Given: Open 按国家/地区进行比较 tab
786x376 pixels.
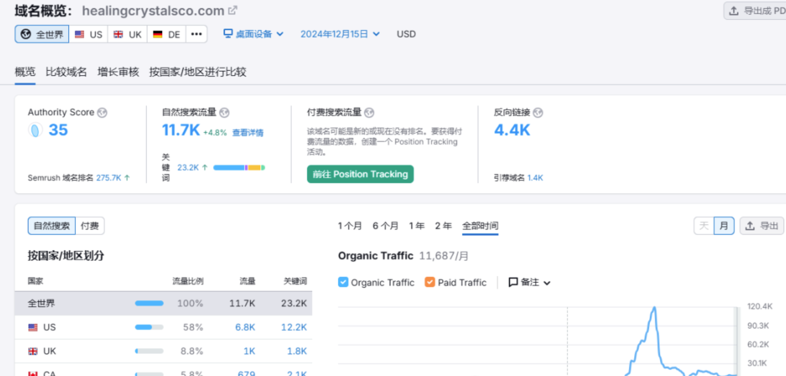Looking at the screenshot, I should click(x=197, y=72).
